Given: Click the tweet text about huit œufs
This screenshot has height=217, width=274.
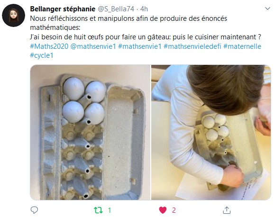Looking at the screenshot, I should (146, 37).
